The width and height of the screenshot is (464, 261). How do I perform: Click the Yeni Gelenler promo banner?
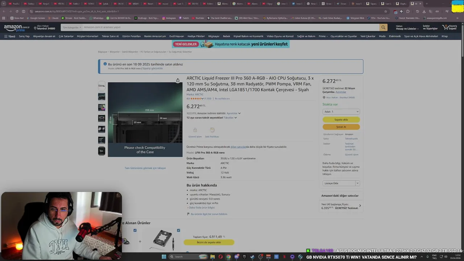(231, 44)
